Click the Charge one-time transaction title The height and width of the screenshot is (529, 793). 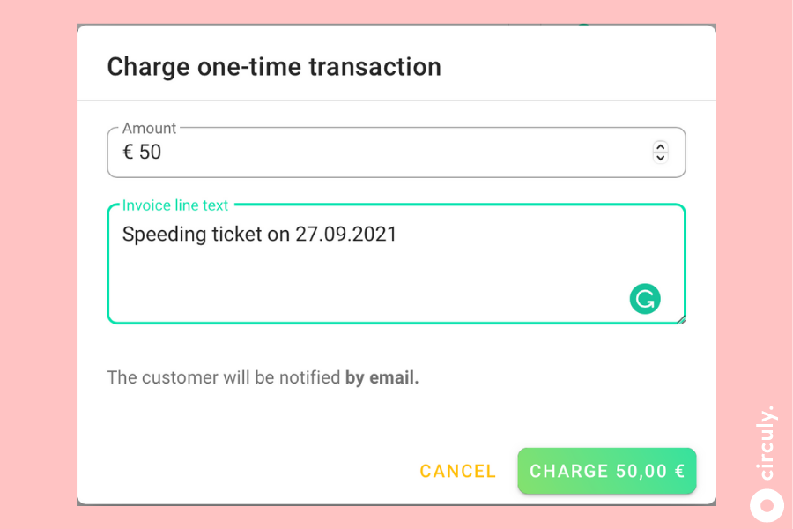click(274, 66)
